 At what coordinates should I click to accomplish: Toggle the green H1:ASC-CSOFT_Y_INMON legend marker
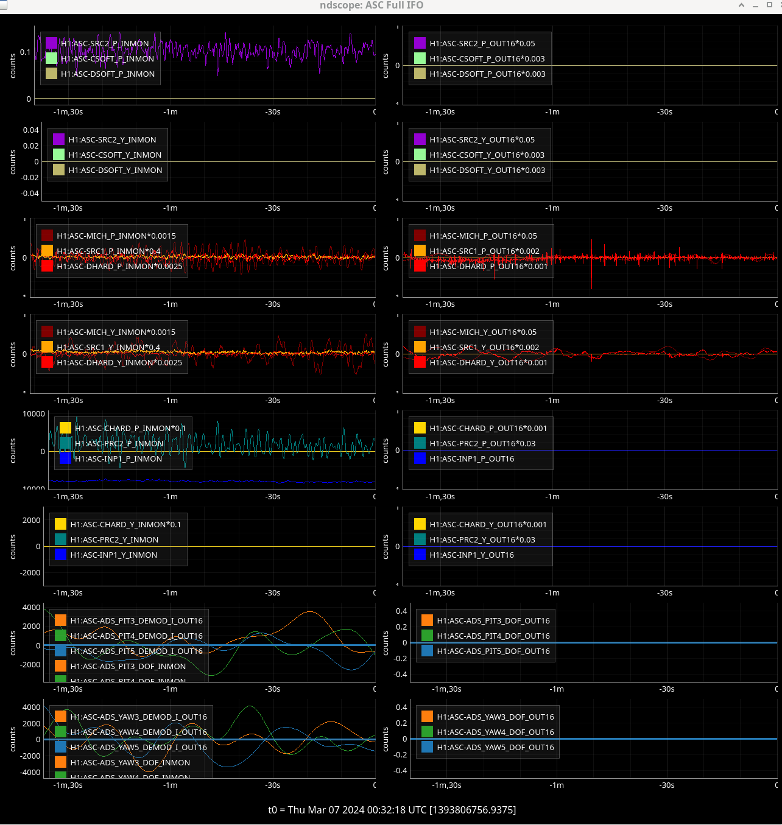tap(58, 155)
